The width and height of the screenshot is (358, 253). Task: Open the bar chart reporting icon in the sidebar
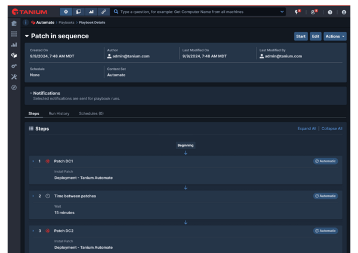[14, 45]
